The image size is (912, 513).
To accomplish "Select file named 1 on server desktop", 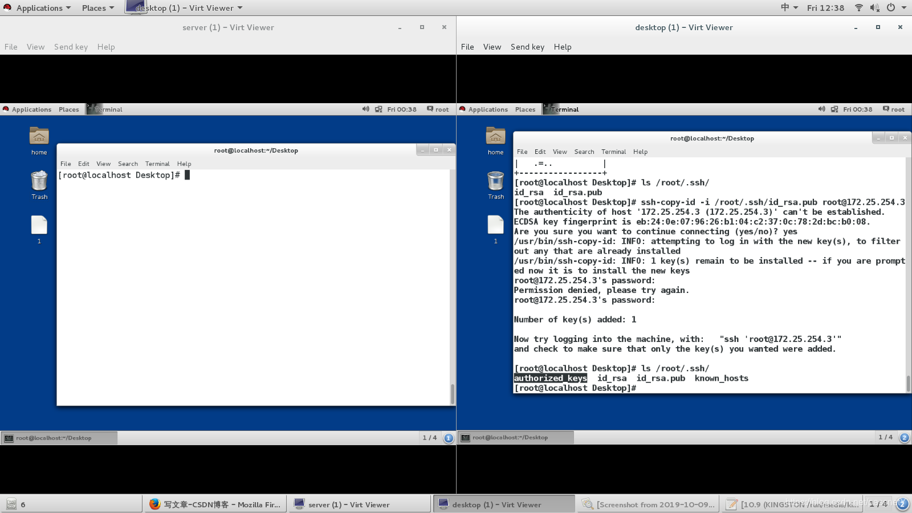I will click(x=39, y=230).
